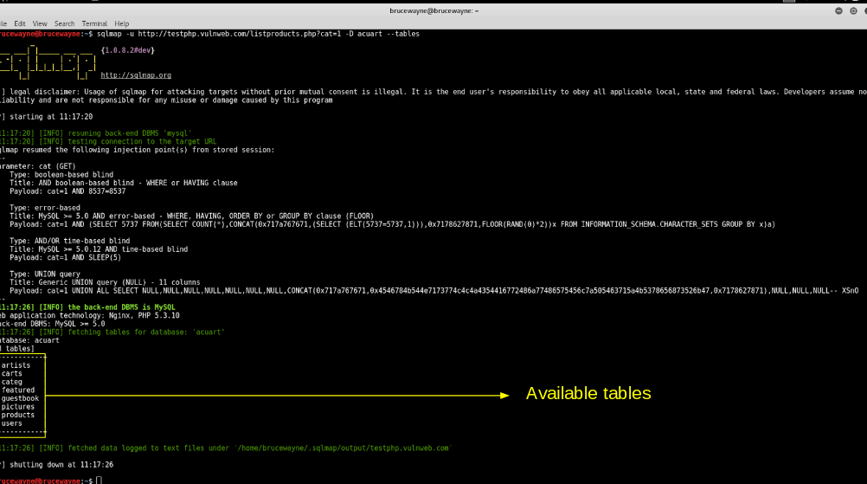
Task: Select the 'products' table row
Action: click(17, 415)
